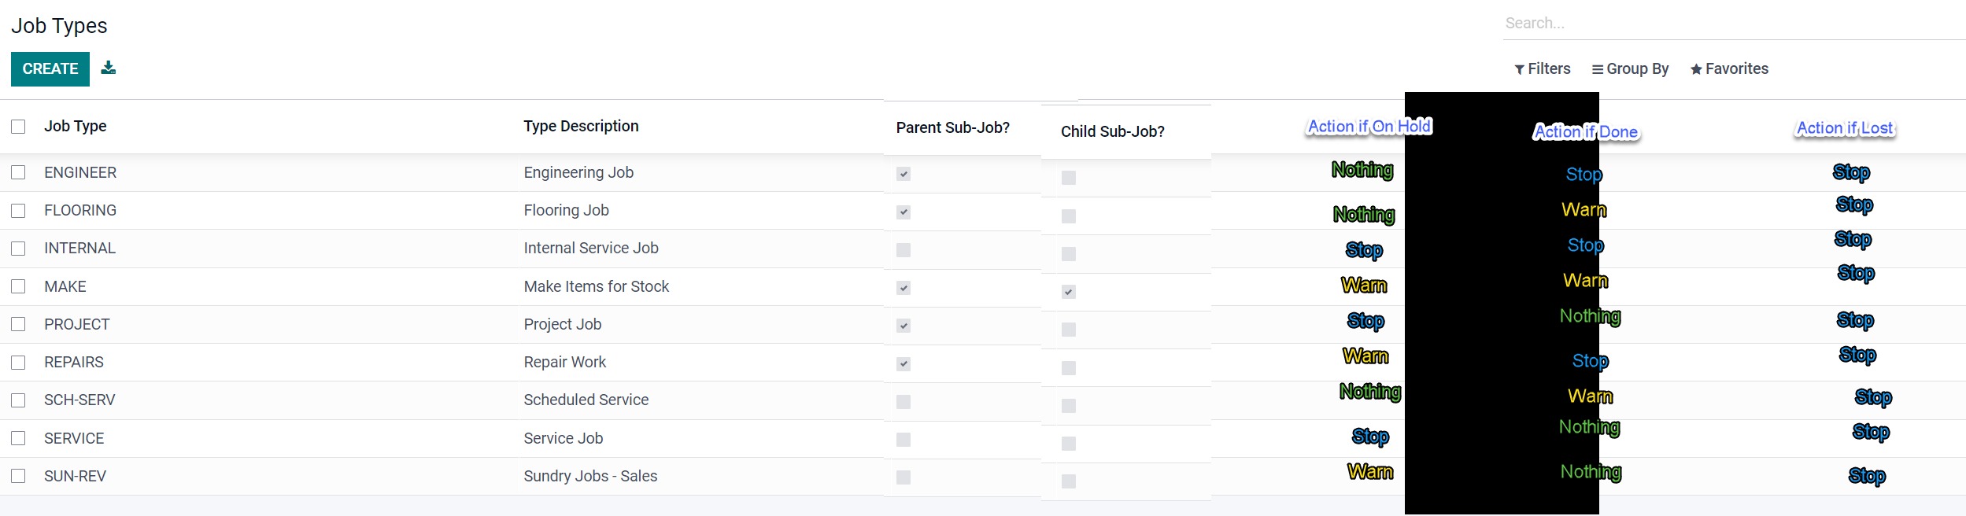Check the SUN-REV row checkbox

pos(18,476)
